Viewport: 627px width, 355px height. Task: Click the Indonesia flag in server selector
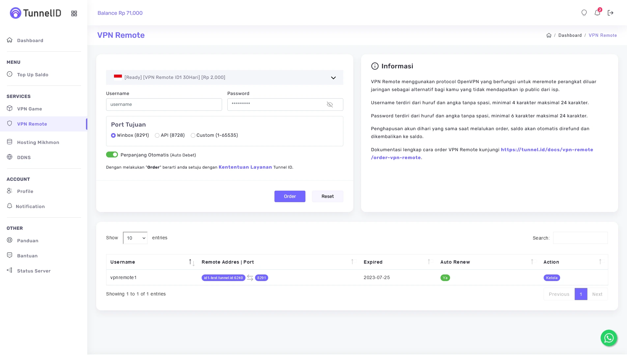[x=118, y=77]
